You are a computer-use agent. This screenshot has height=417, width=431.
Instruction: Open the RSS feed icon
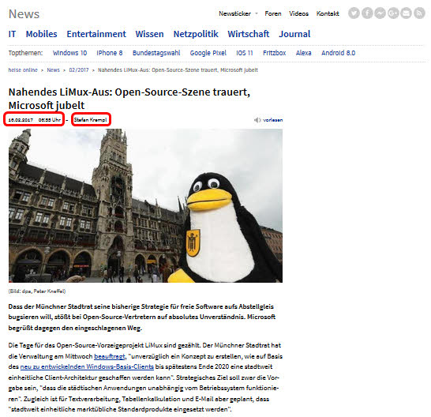[x=419, y=13]
